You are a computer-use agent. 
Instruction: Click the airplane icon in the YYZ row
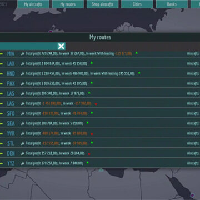pos(22,163)
